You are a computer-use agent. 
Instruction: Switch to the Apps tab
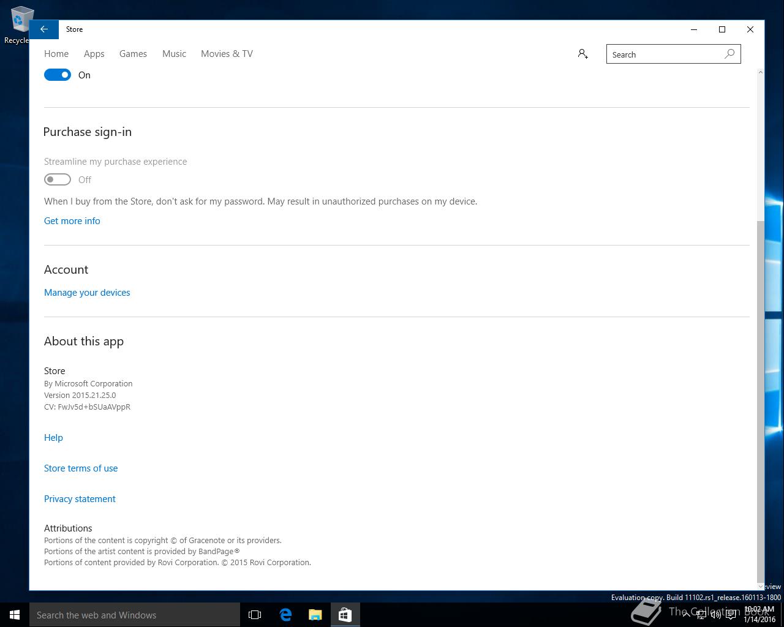(x=94, y=54)
